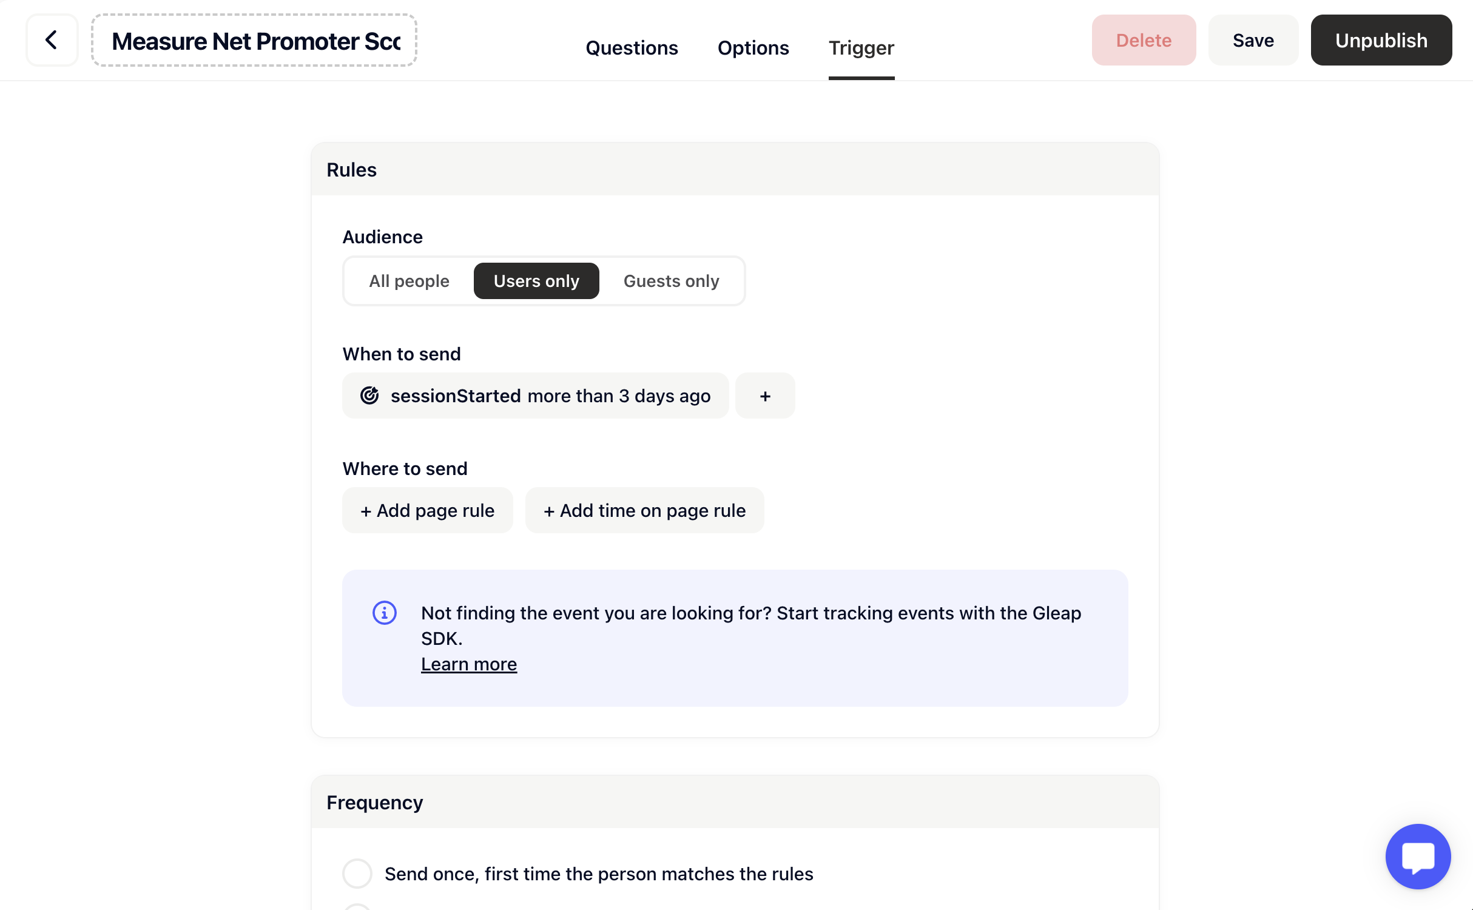
Task: Open the sessionStarted event condition editor
Action: 536,396
